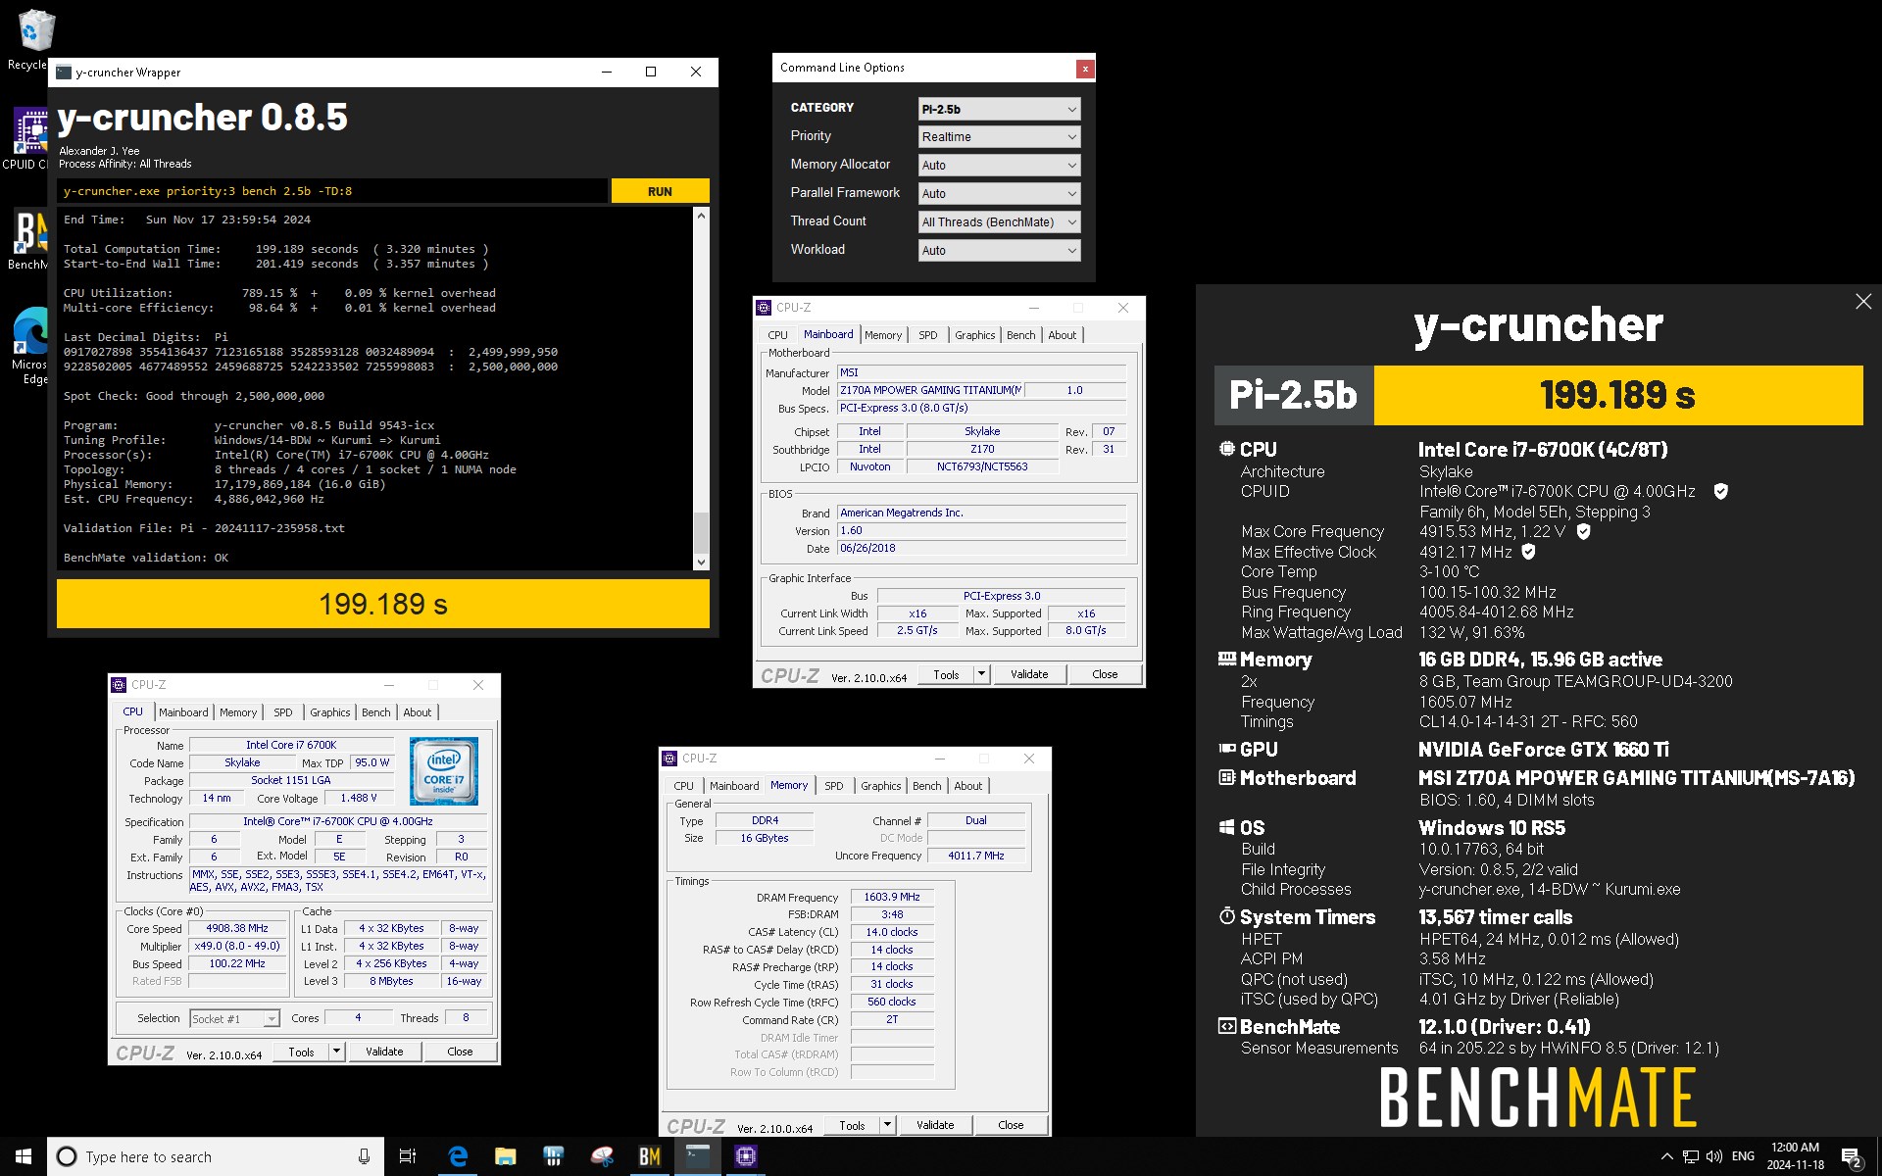Click the ENG language indicator
Screen dimensions: 1882x1176
pos(1743,1156)
